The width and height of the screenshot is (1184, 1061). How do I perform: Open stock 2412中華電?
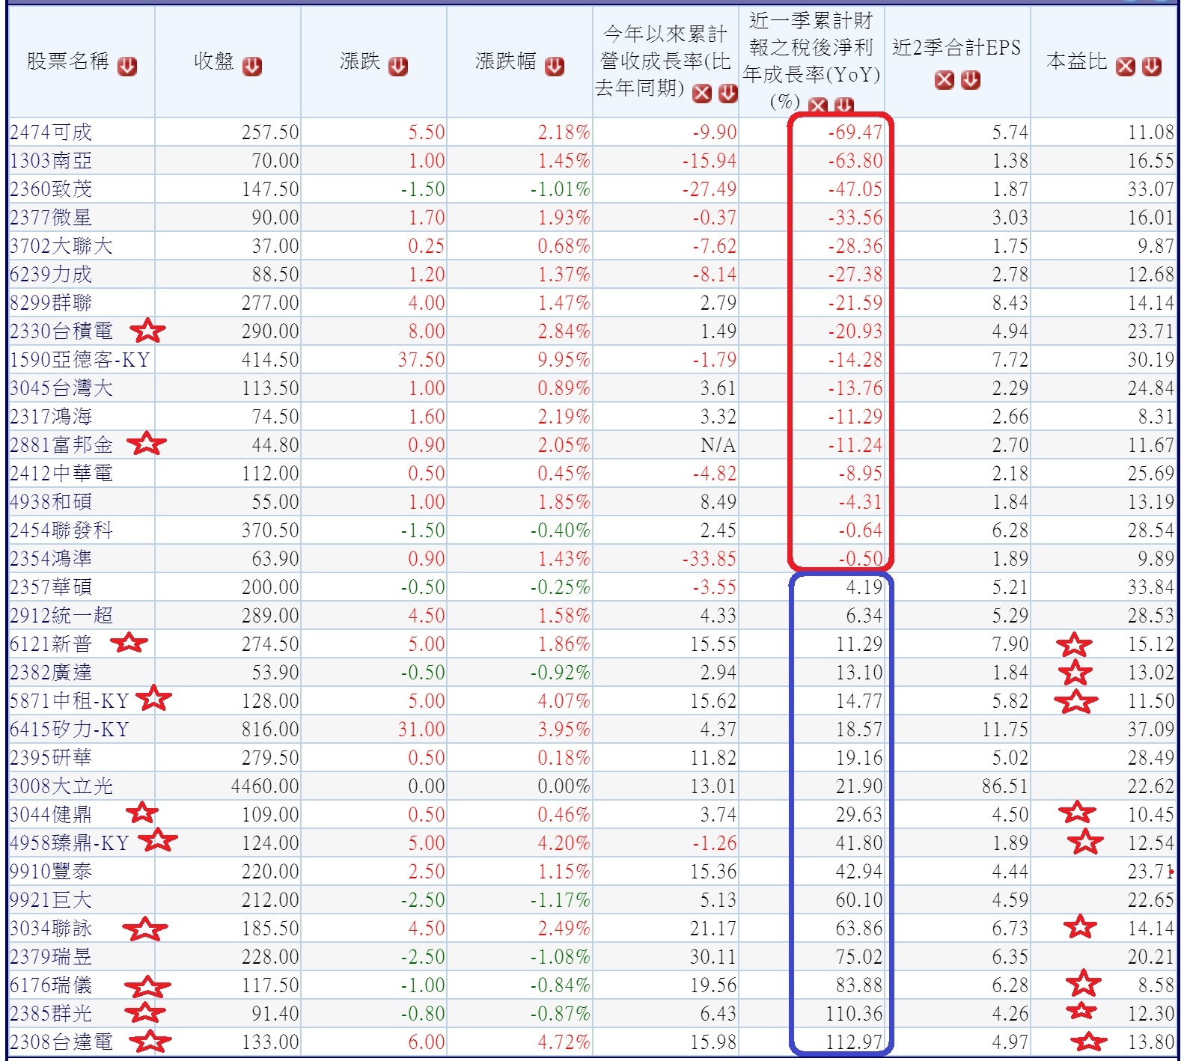pyautogui.click(x=61, y=474)
